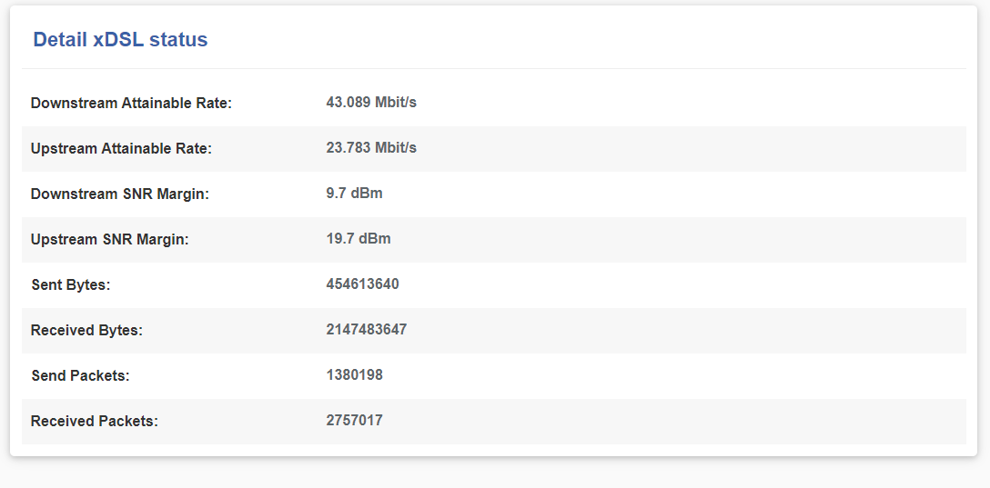Click the Upstream SNR Margin label
The height and width of the screenshot is (488, 990).
point(109,240)
